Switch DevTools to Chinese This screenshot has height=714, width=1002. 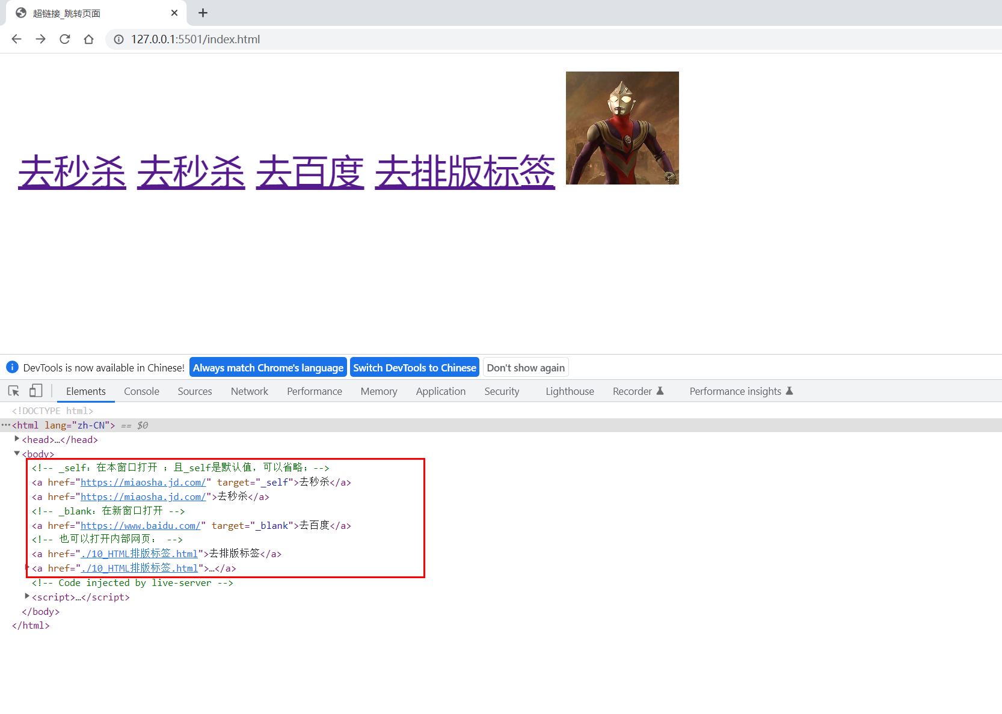click(414, 367)
